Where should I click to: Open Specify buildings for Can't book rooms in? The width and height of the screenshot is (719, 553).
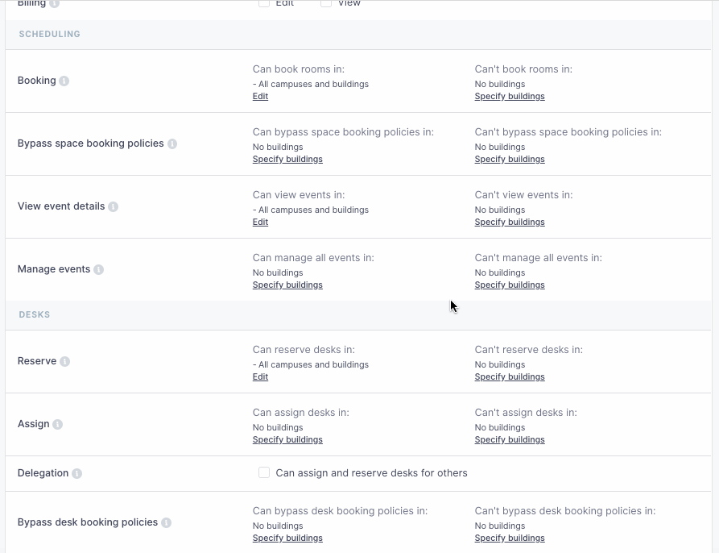click(x=509, y=96)
